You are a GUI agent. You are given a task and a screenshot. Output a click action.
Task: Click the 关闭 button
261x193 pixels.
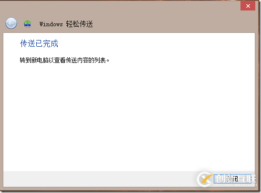(x=232, y=179)
